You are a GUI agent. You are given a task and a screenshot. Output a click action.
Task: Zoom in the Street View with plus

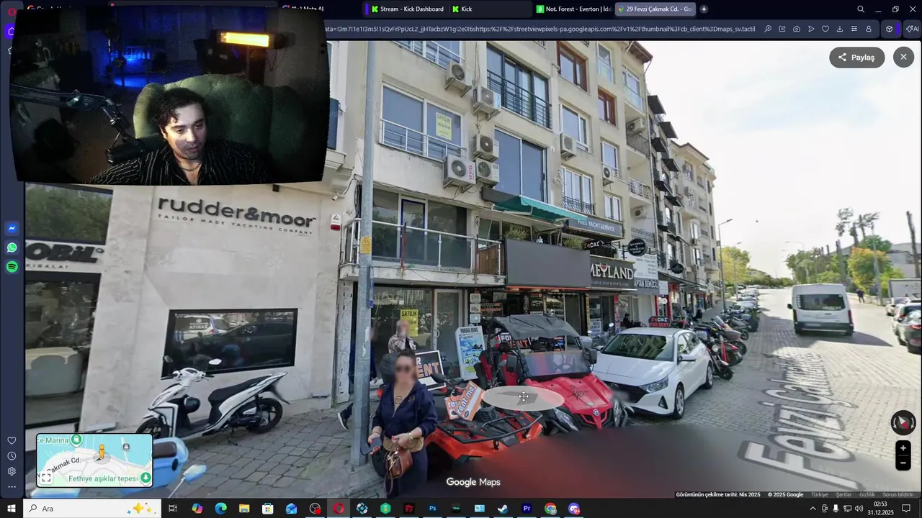click(903, 448)
